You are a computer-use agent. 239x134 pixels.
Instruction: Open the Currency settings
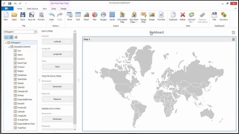[224, 16]
